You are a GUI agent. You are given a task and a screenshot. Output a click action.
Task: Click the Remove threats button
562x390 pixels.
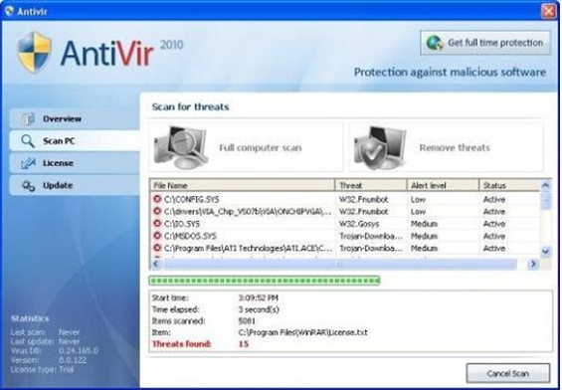(446, 147)
